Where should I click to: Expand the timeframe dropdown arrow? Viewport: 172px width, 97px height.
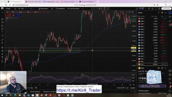point(27,9)
